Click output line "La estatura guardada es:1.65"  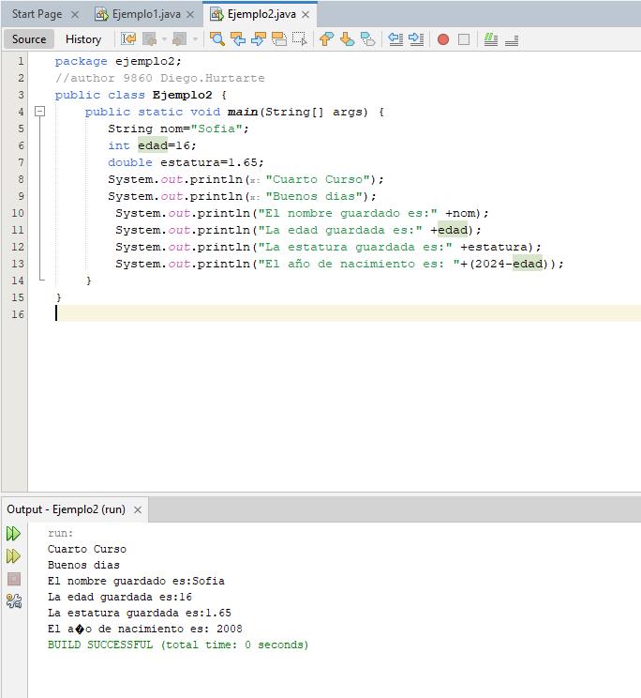point(140,613)
